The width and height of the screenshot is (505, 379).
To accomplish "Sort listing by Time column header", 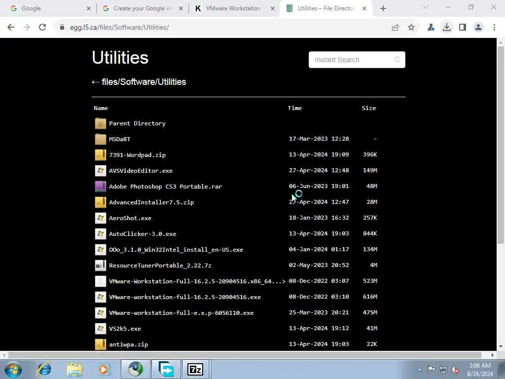I will (x=295, y=108).
